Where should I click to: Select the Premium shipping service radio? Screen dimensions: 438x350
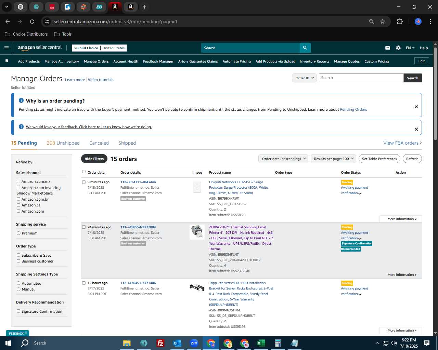click(18, 233)
